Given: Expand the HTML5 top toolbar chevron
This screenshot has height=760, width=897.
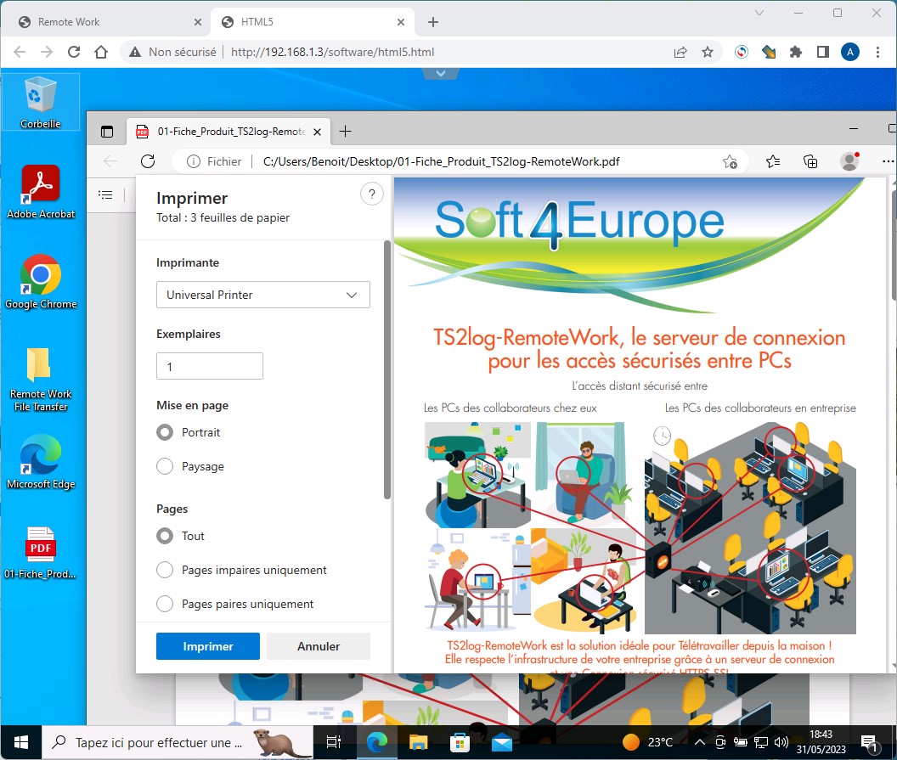Looking at the screenshot, I should click(441, 73).
